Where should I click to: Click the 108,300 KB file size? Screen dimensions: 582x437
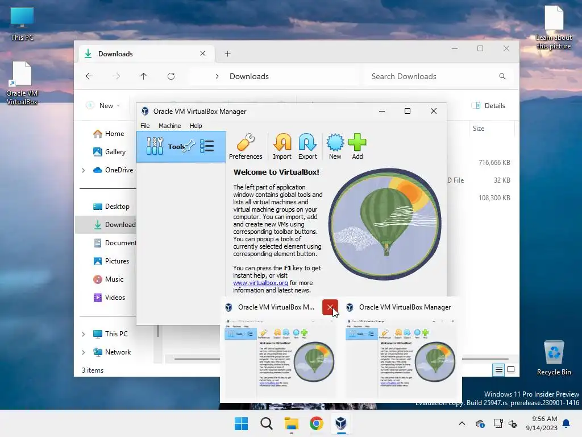tap(494, 198)
